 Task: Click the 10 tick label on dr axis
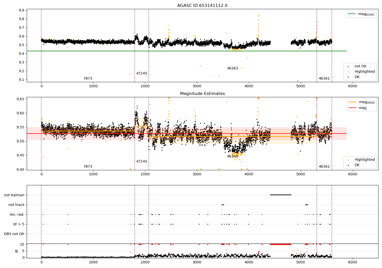[22, 245]
